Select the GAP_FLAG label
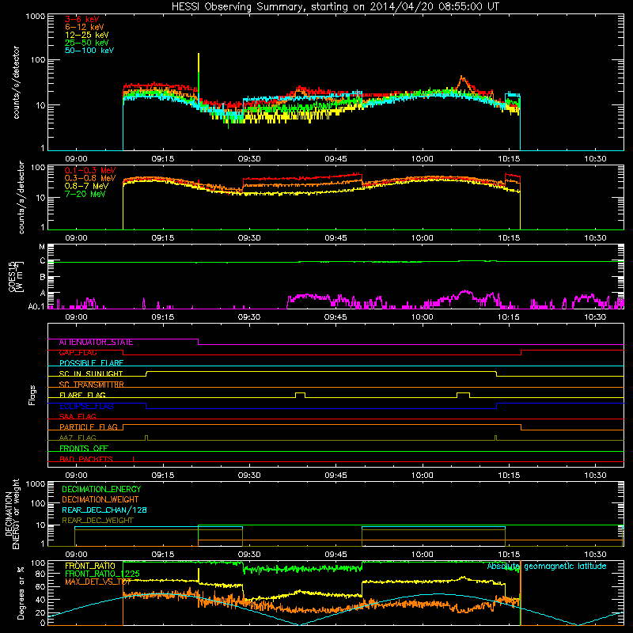Screen dimensions: 633x633 (78, 353)
